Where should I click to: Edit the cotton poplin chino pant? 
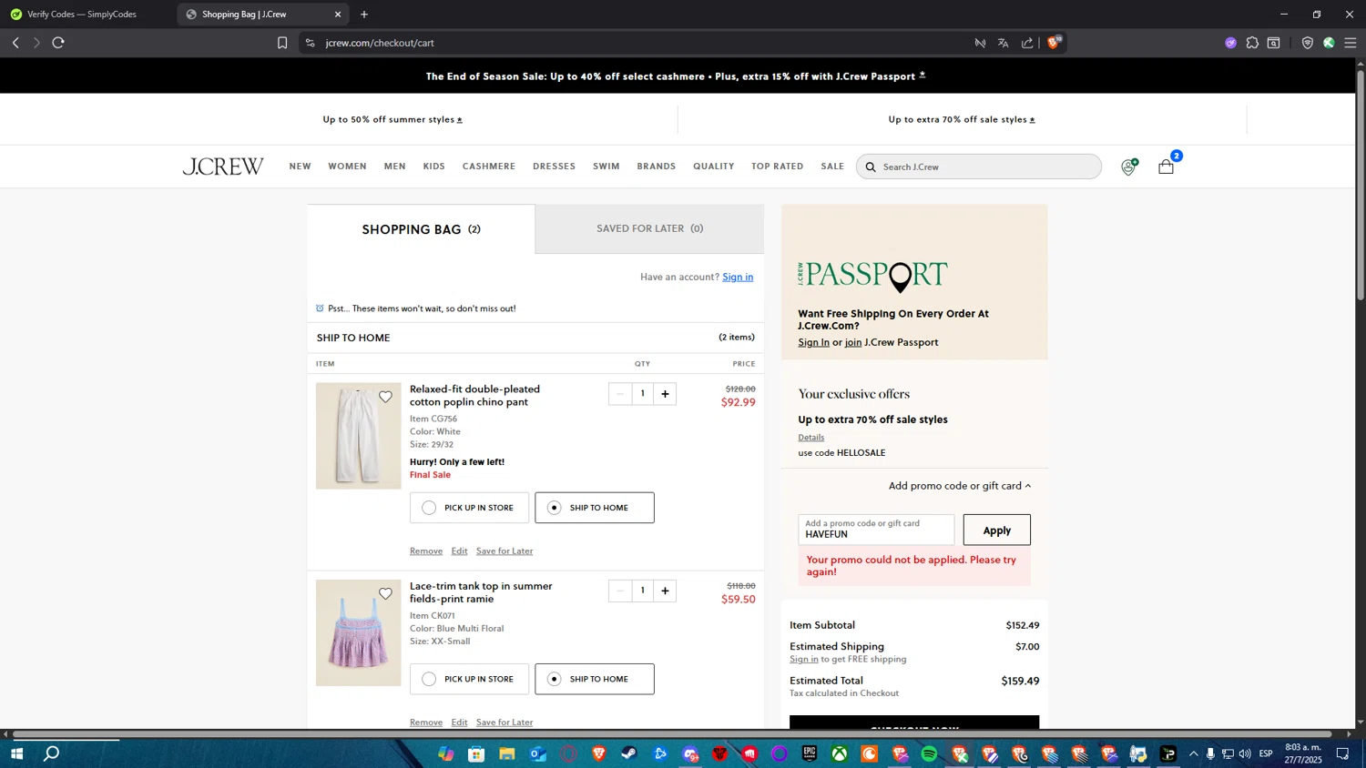[459, 551]
